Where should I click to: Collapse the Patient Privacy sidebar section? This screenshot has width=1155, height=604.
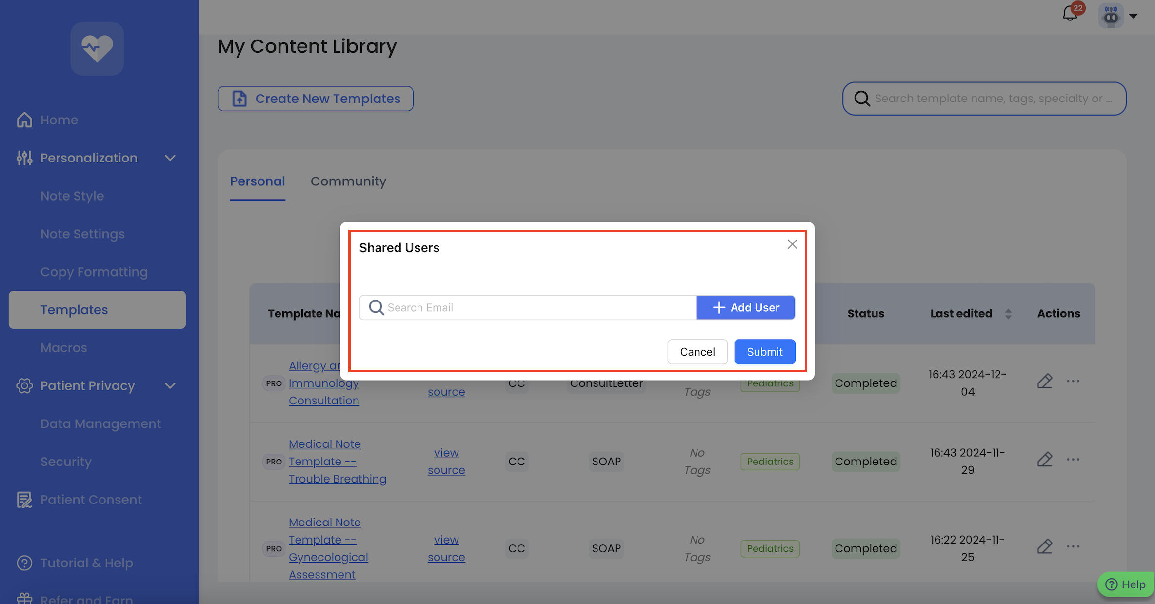pos(170,386)
